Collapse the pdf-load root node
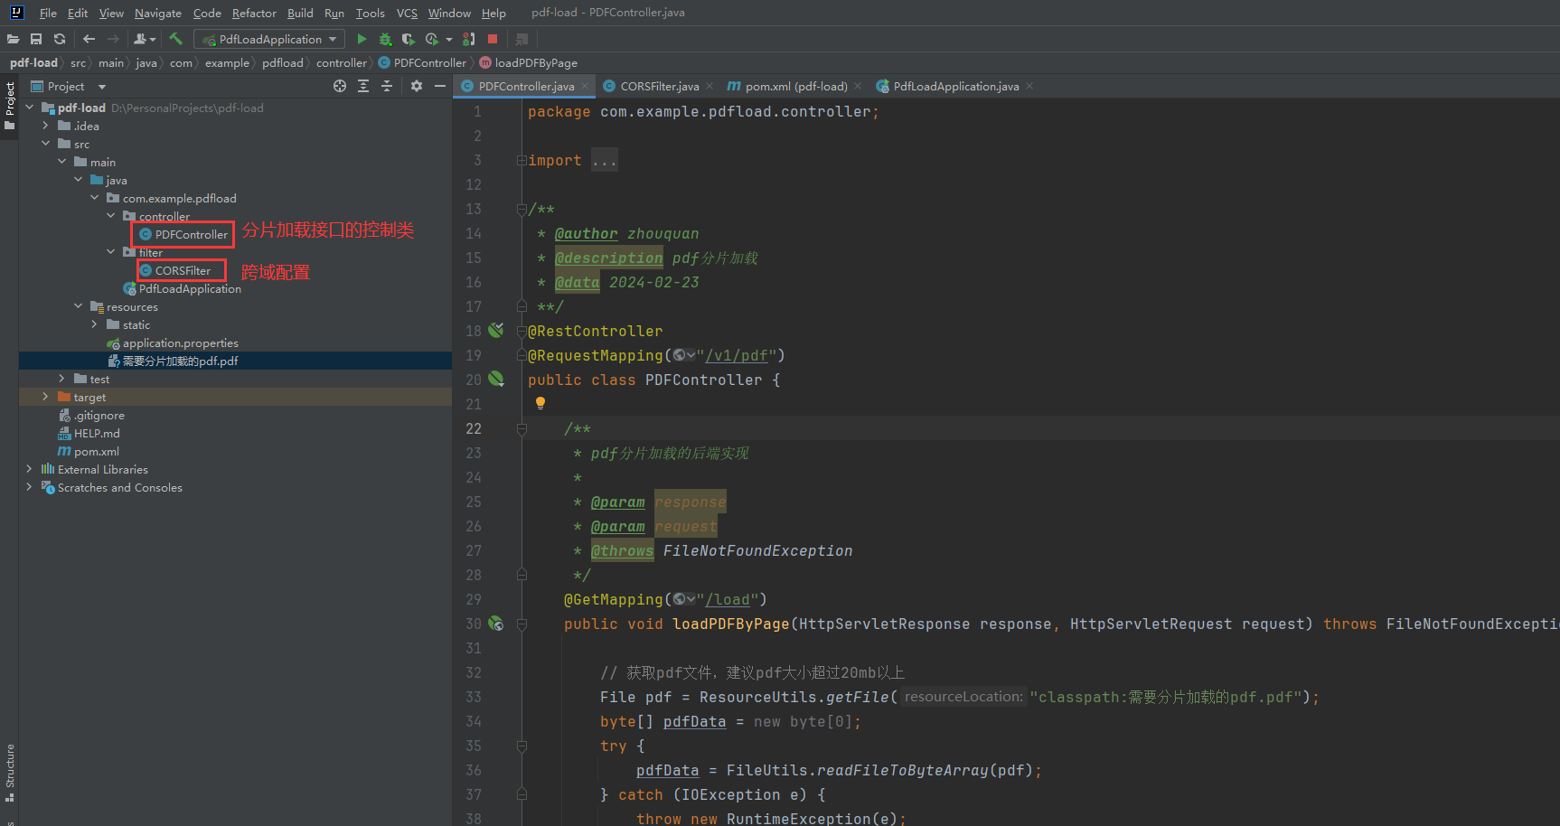Screen dimensions: 1560x826 [x=29, y=108]
